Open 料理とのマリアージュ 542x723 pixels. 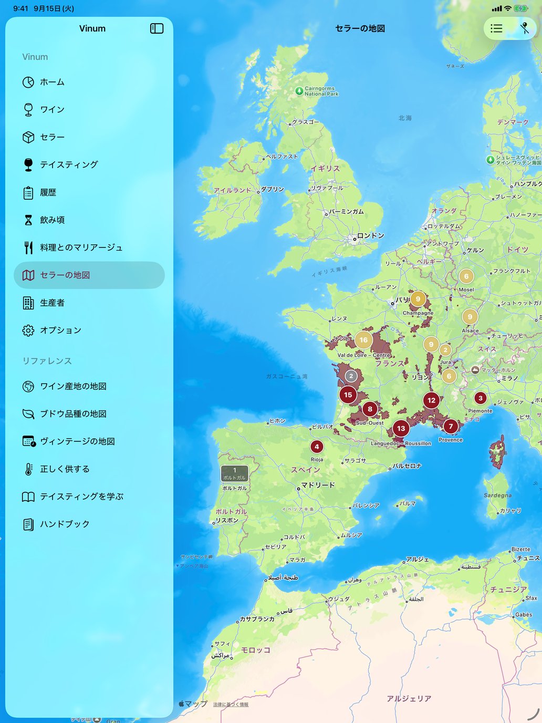(x=89, y=247)
